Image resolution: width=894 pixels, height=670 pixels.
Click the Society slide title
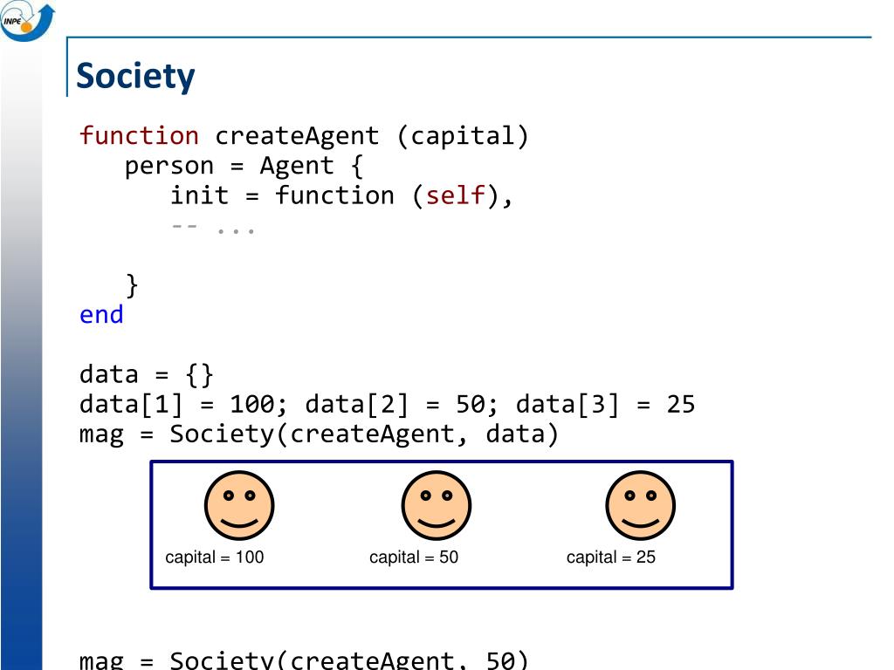135,76
